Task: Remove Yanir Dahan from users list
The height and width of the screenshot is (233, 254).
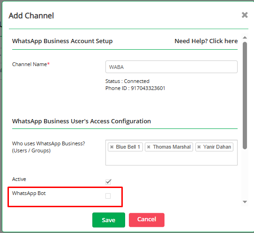Action: (x=199, y=147)
